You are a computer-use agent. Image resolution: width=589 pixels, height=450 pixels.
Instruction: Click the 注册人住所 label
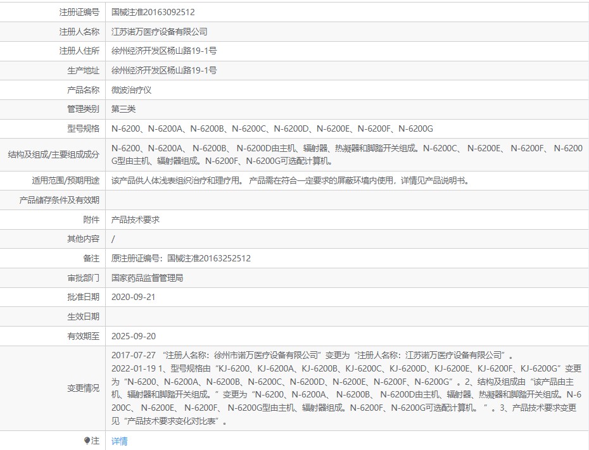[x=79, y=51]
